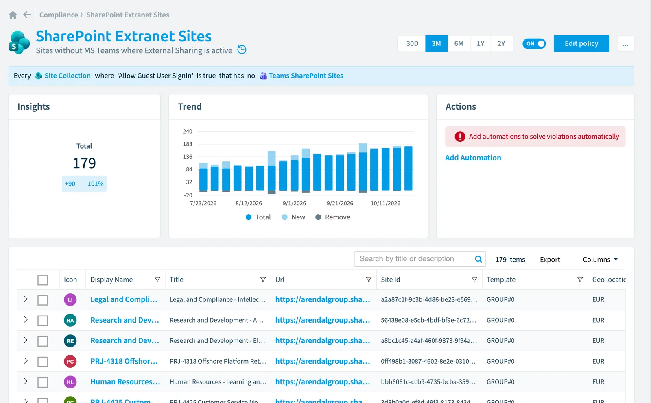Click the red alert icon in Actions
The image size is (651, 403).
(x=460, y=136)
